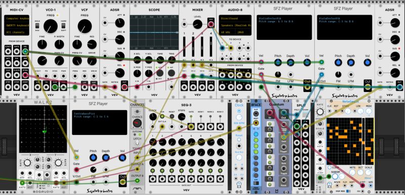The height and width of the screenshot is (195, 405).
Task: Click the SEQ-3 EXT CLK input jack
Action: [x=162, y=126]
